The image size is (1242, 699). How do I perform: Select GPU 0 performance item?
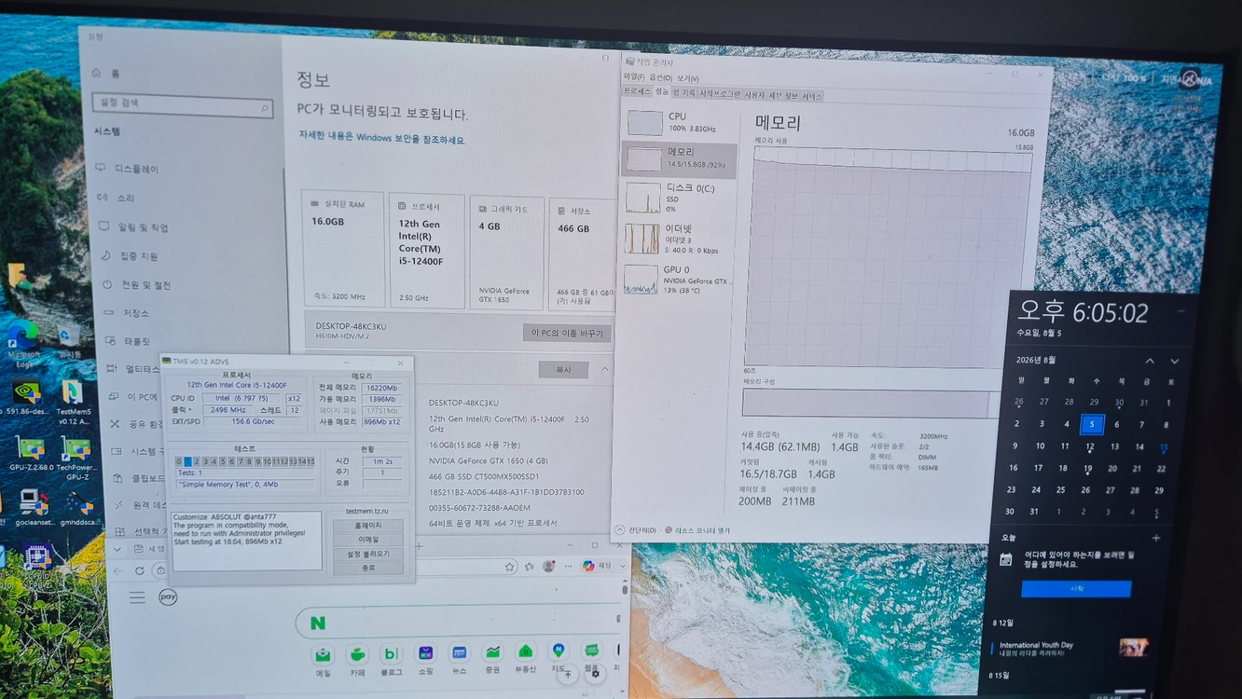coord(679,280)
